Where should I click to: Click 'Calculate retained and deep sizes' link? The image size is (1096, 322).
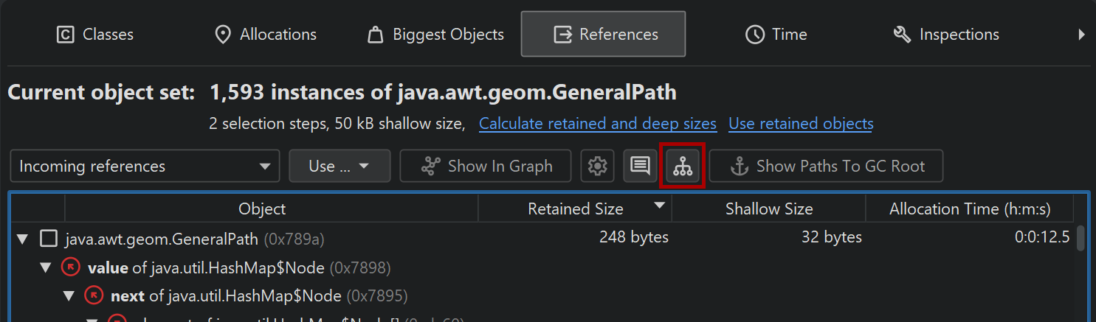(x=597, y=124)
